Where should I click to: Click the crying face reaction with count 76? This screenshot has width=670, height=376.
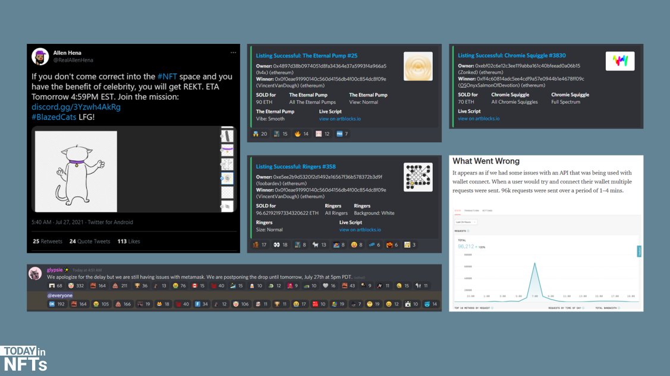pos(180,286)
